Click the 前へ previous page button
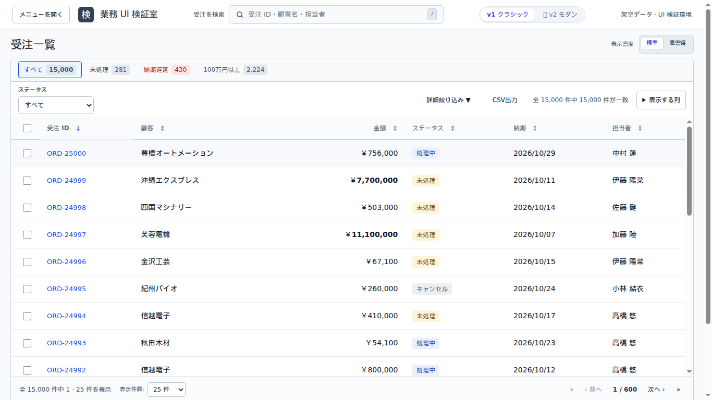712x400 pixels. 593,390
